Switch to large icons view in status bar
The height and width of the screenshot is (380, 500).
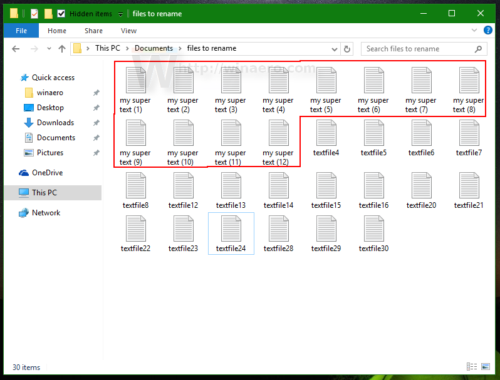(x=485, y=367)
